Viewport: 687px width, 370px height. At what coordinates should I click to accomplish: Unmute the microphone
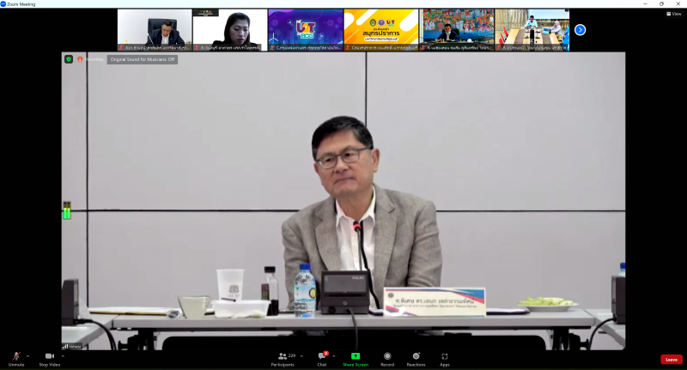(16, 356)
